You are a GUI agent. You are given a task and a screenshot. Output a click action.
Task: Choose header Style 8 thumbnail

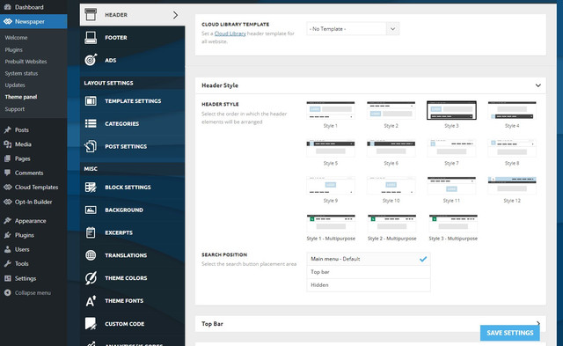(x=512, y=148)
